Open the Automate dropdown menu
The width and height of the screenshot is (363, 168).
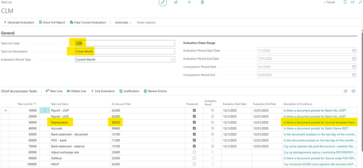click(x=123, y=23)
